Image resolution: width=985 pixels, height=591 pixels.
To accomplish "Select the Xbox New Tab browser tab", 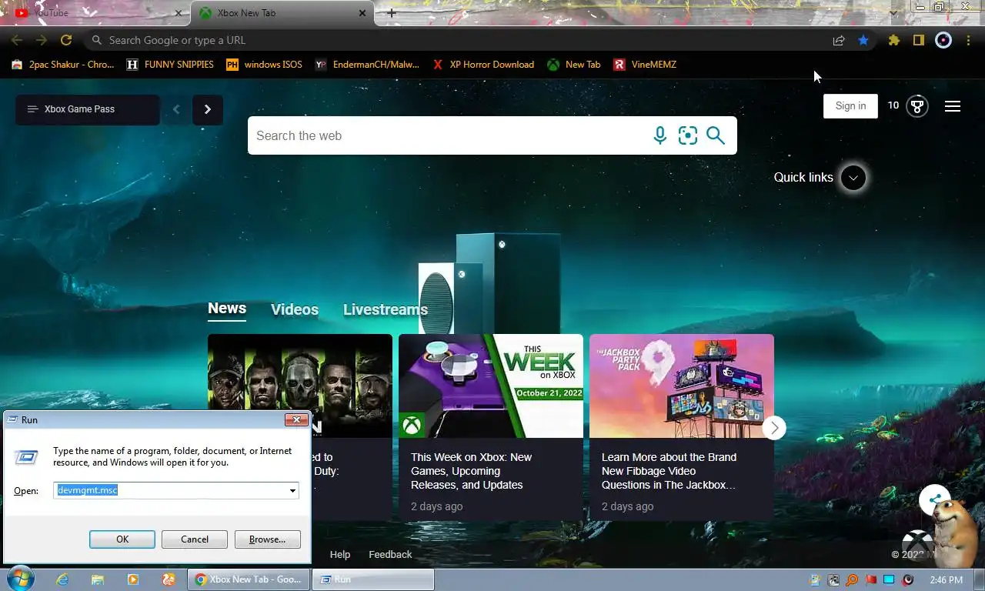I will pos(282,13).
